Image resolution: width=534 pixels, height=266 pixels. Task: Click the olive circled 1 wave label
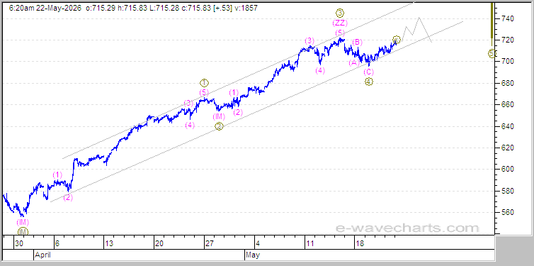pos(204,83)
